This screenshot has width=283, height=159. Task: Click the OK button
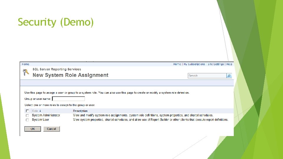[33, 129]
